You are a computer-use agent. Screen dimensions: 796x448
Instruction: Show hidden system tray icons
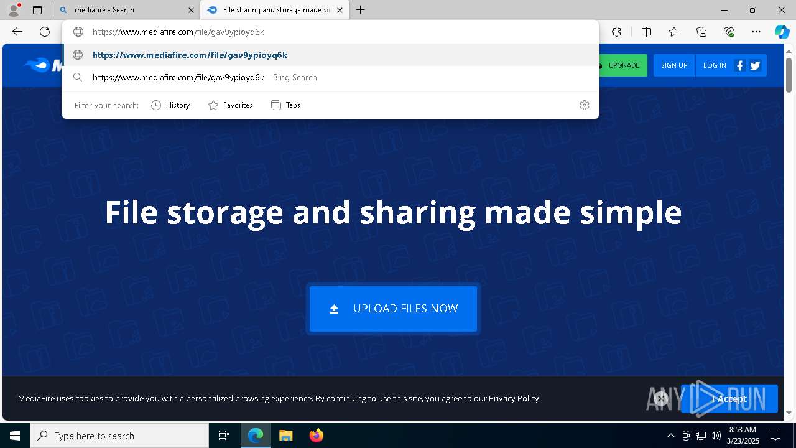pyautogui.click(x=670, y=436)
